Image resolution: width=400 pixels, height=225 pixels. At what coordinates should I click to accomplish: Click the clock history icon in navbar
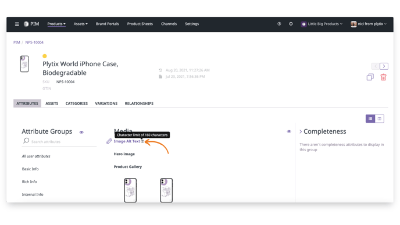(x=291, y=24)
